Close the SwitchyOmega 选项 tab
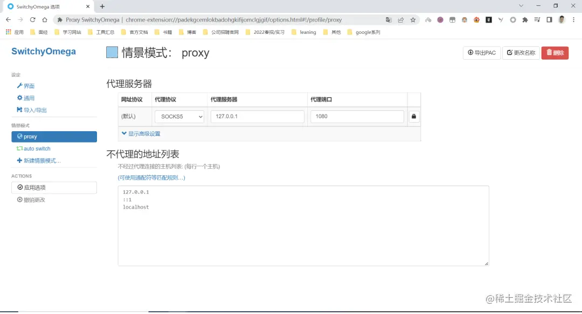The width and height of the screenshot is (582, 314). [88, 6]
